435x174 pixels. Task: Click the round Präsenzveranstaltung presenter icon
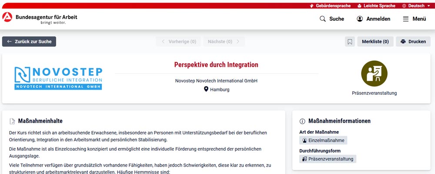[374, 74]
